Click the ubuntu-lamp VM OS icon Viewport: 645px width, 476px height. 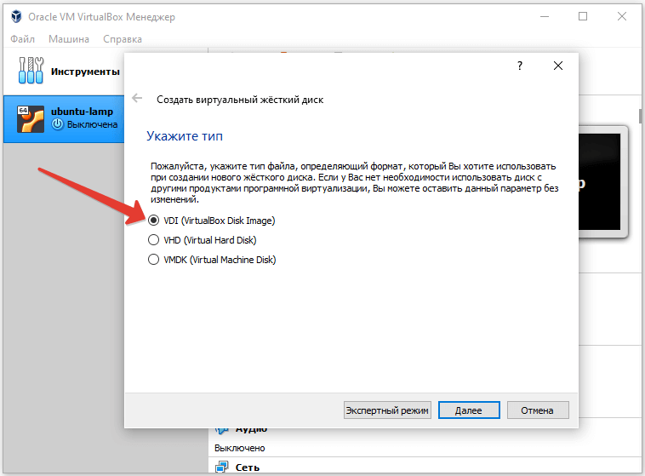(31, 118)
